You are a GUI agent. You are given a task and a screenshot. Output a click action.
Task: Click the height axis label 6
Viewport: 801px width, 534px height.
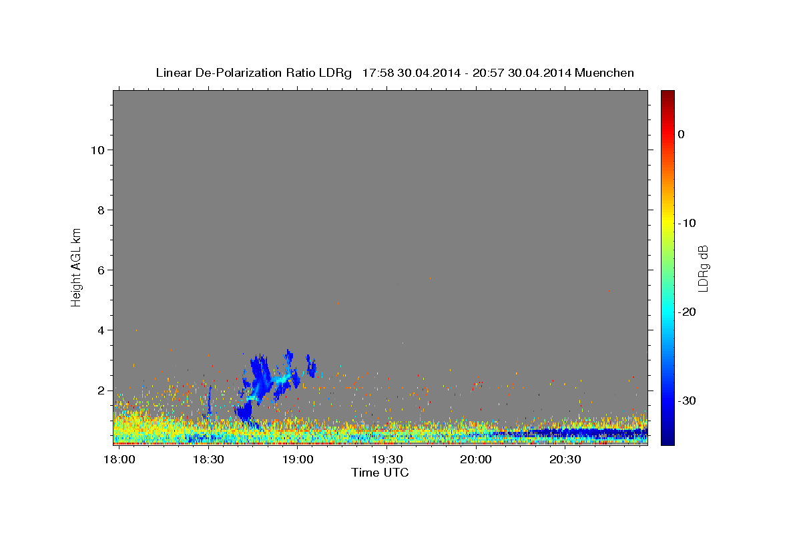click(x=99, y=270)
